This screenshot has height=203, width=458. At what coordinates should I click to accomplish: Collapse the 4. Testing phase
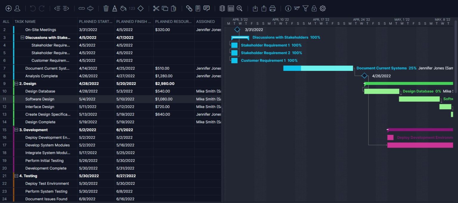point(16,176)
